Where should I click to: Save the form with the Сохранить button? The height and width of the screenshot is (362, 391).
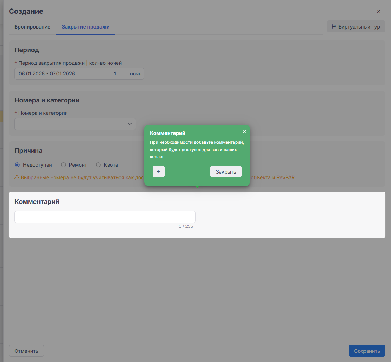coord(367,351)
